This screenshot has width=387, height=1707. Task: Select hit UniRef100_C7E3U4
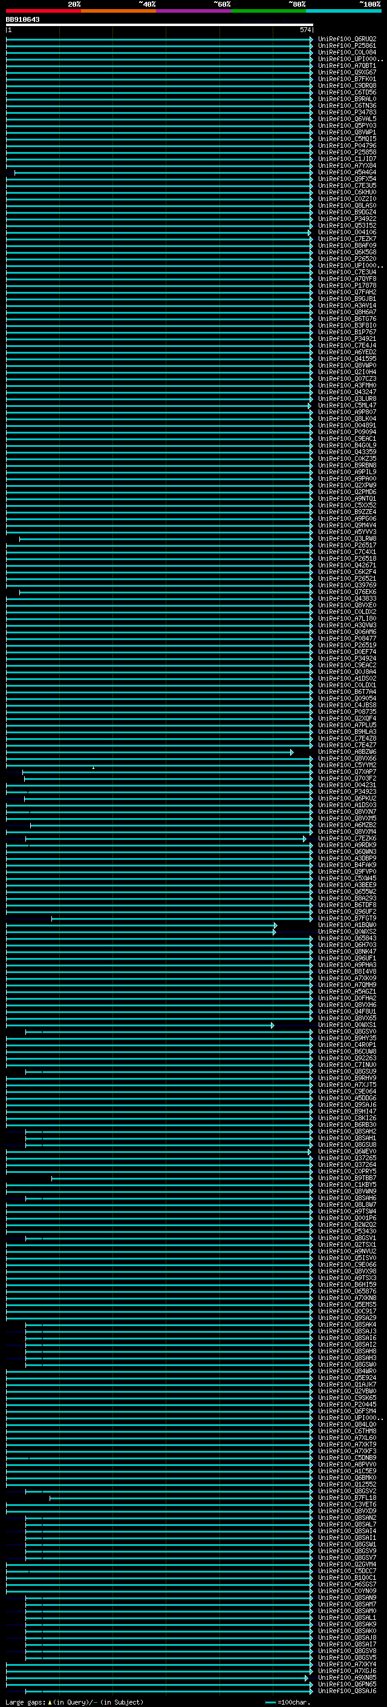tap(347, 272)
